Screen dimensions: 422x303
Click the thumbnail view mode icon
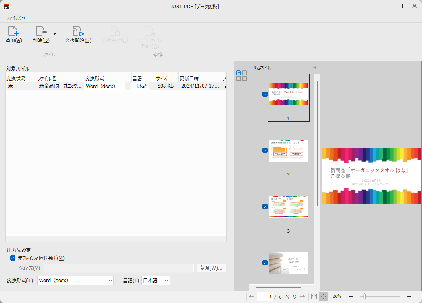[241, 75]
